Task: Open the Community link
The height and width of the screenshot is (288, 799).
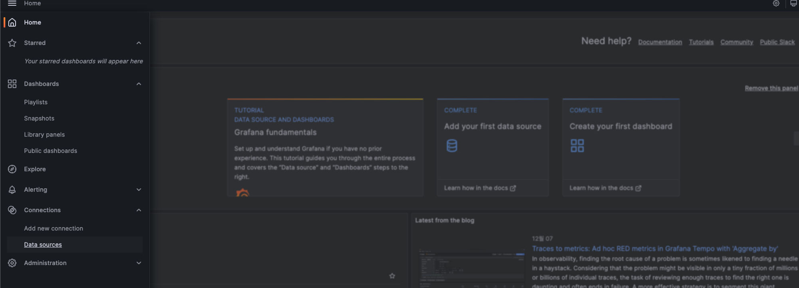Action: tap(737, 42)
